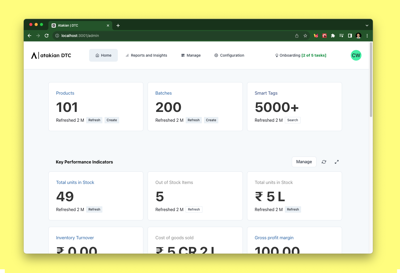Open the tab search chevron
Viewport: 400px width, 273px height.
tap(367, 25)
